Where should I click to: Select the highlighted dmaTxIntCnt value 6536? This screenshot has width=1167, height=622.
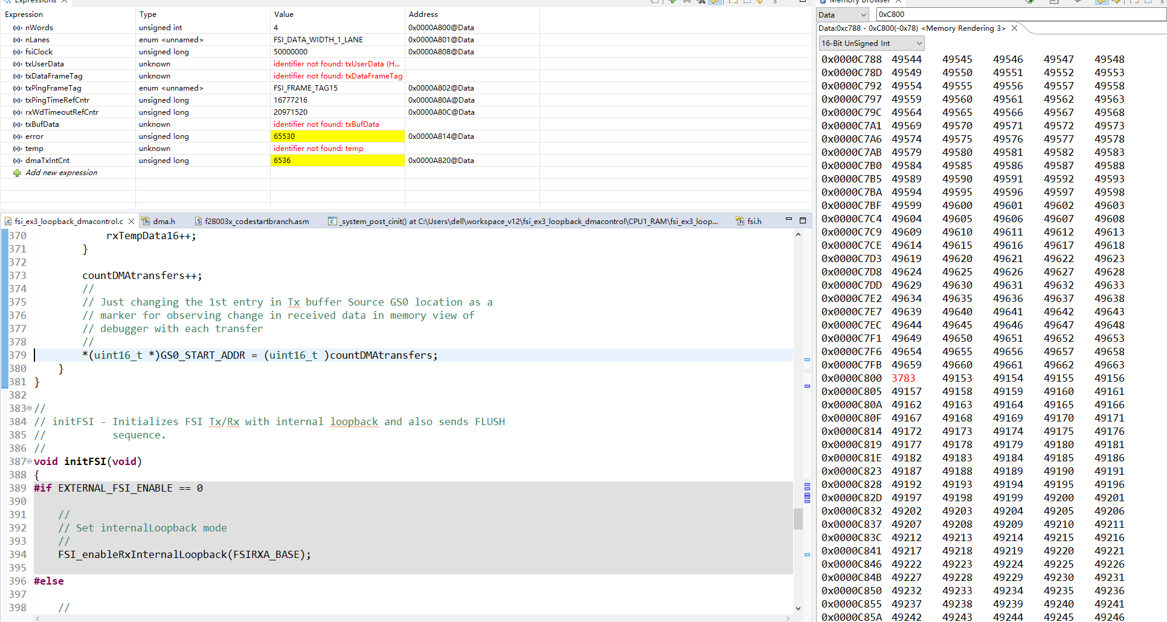338,161
